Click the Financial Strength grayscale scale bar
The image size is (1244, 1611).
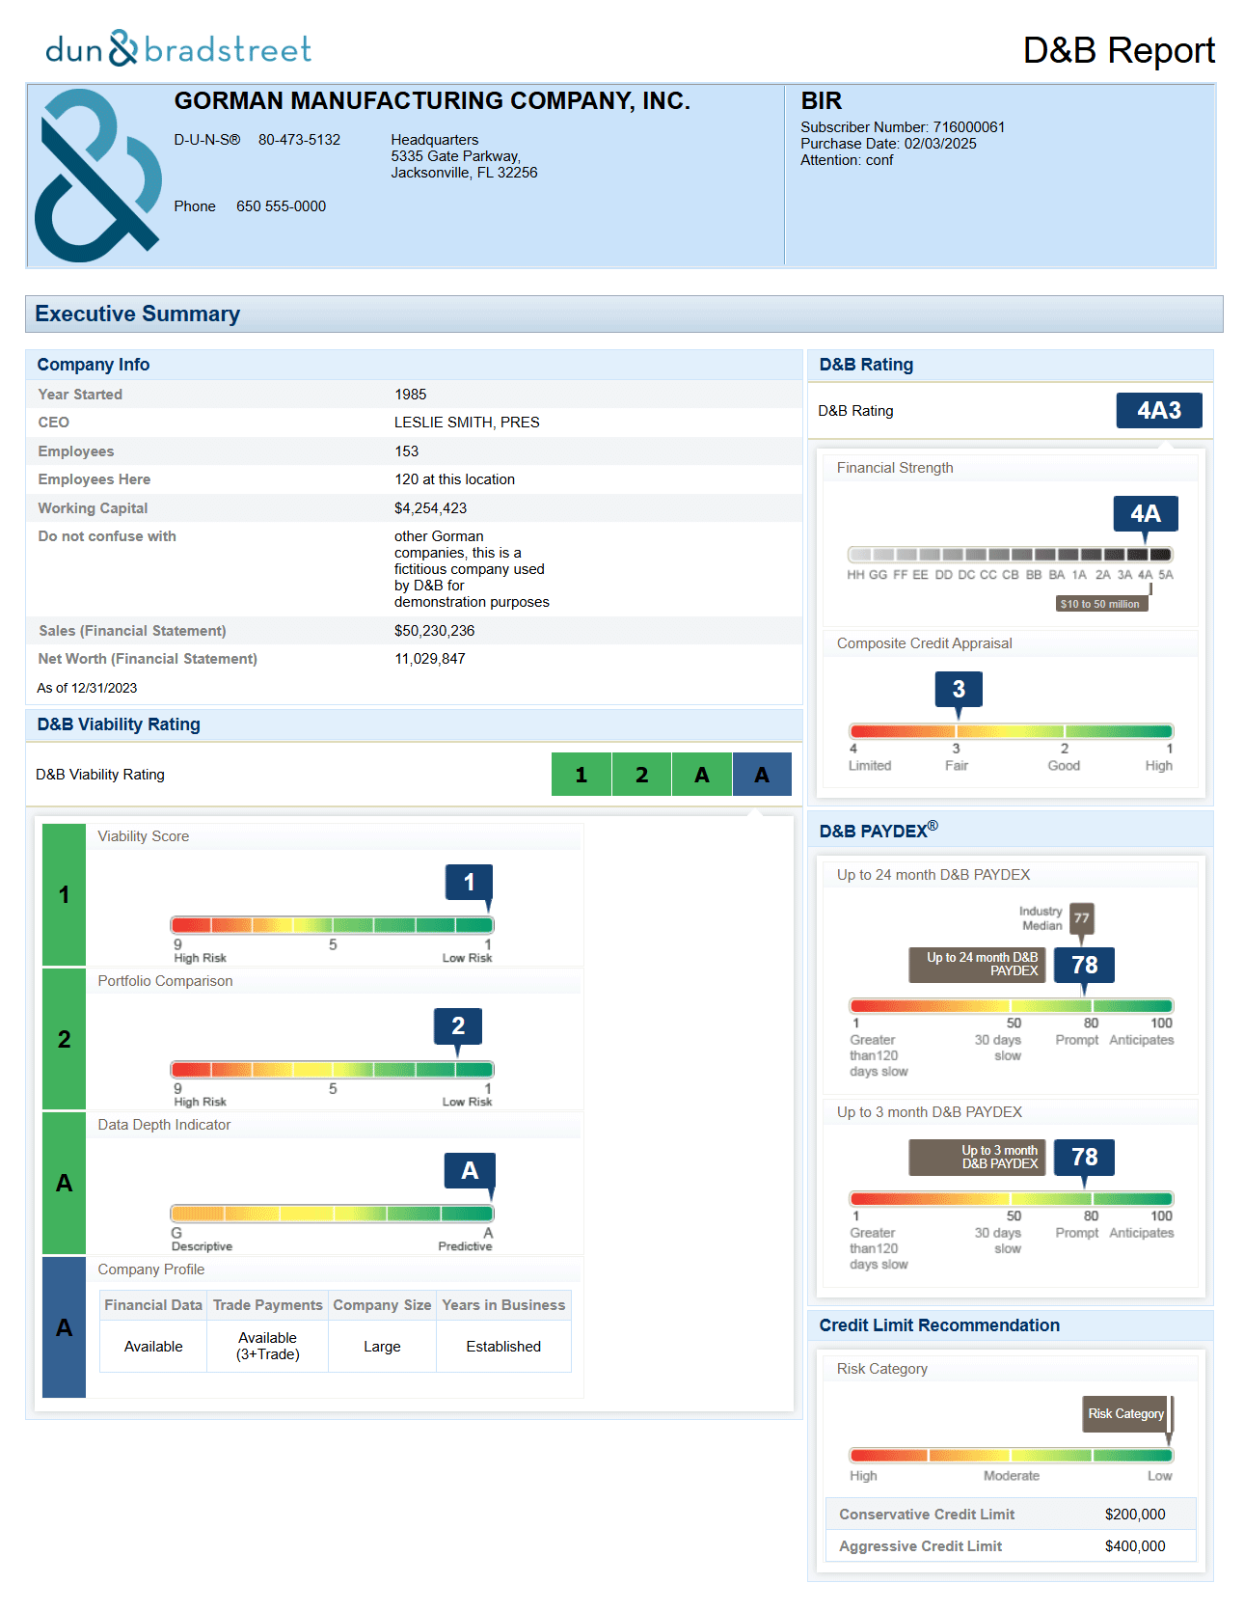click(1010, 555)
